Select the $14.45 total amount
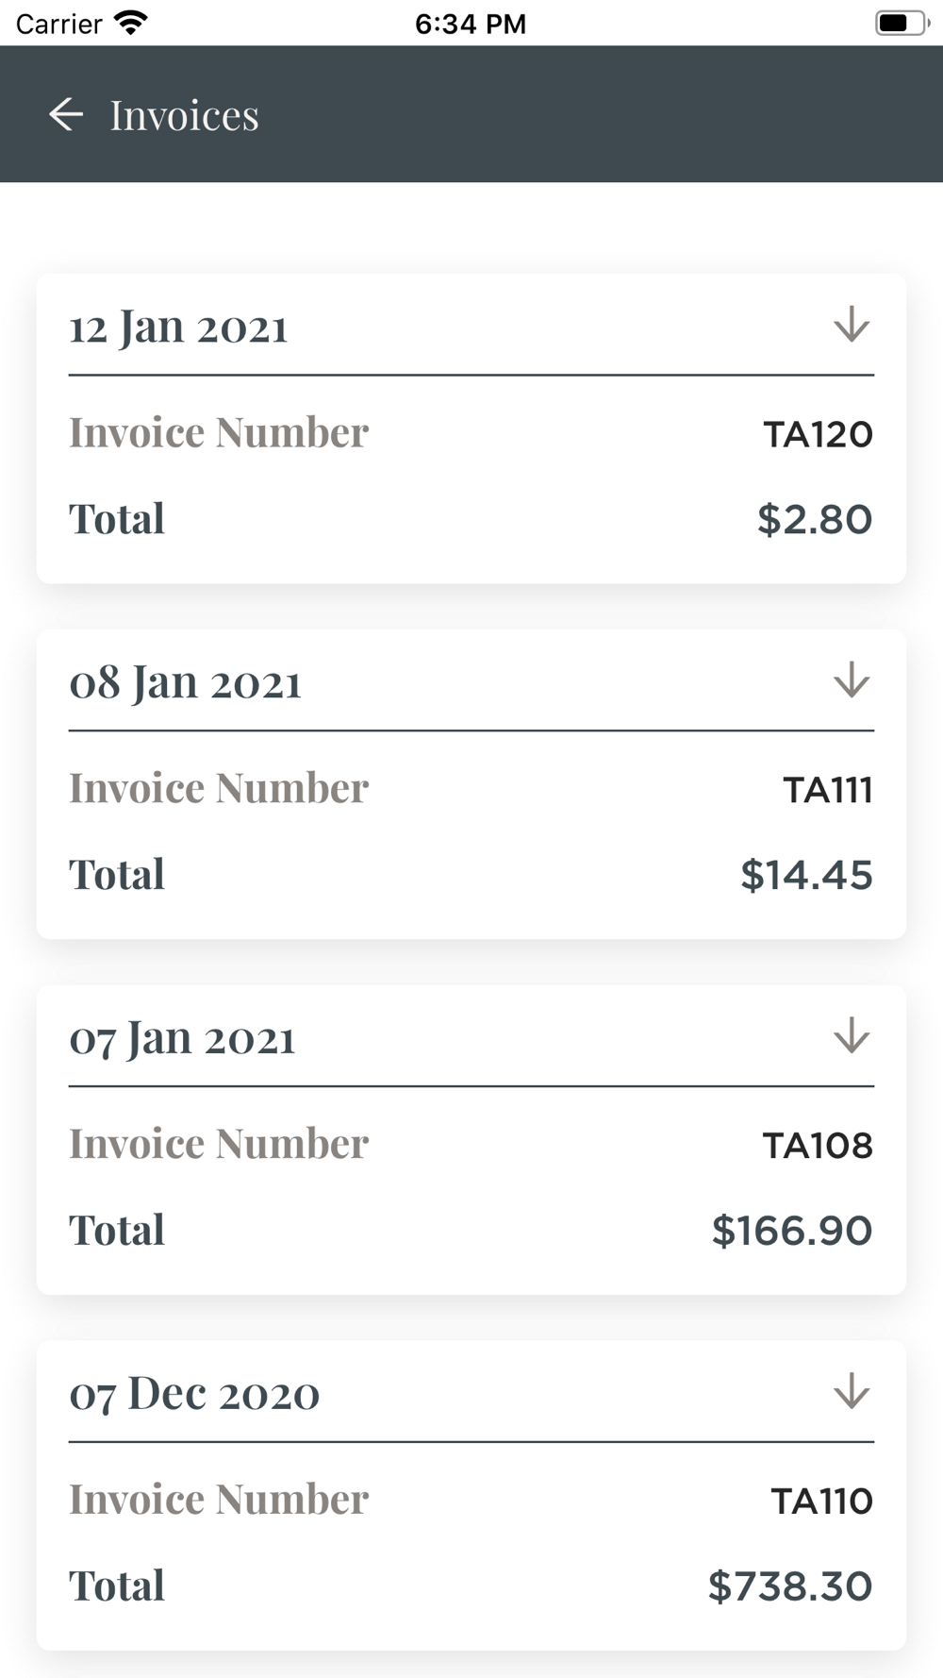The image size is (943, 1678). 806,875
